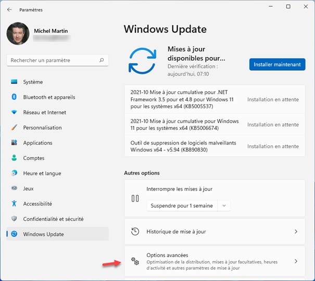
Task: Open the Suspendre pour 1 semaine dropdown
Action: 224,206
